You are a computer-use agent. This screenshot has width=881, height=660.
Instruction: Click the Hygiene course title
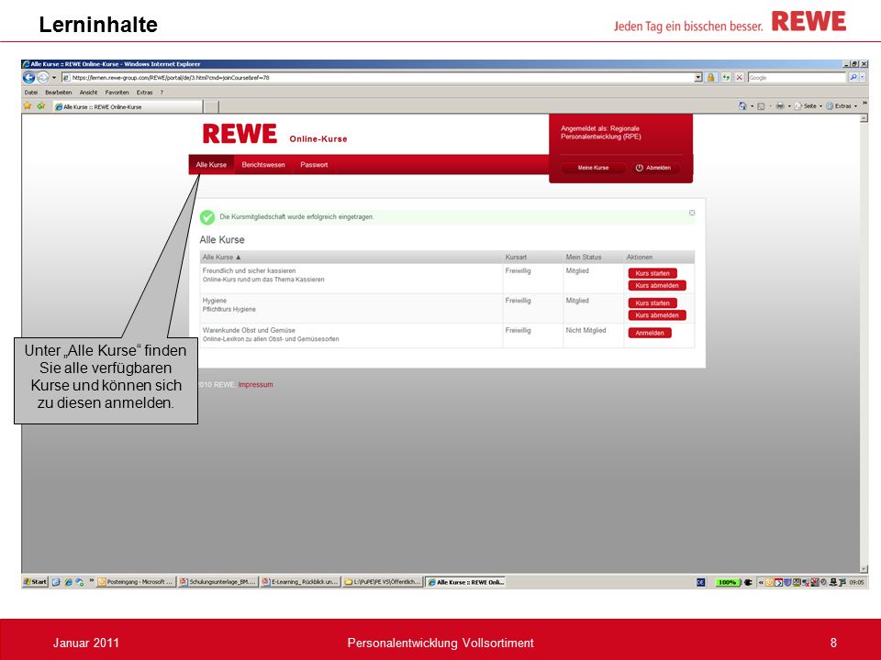coord(214,301)
